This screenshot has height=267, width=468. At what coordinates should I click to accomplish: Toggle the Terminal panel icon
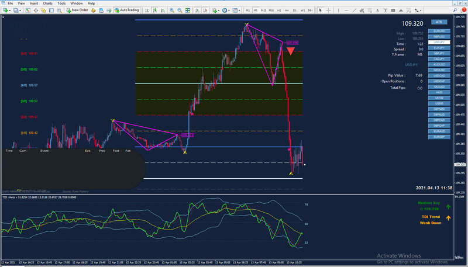(51, 11)
